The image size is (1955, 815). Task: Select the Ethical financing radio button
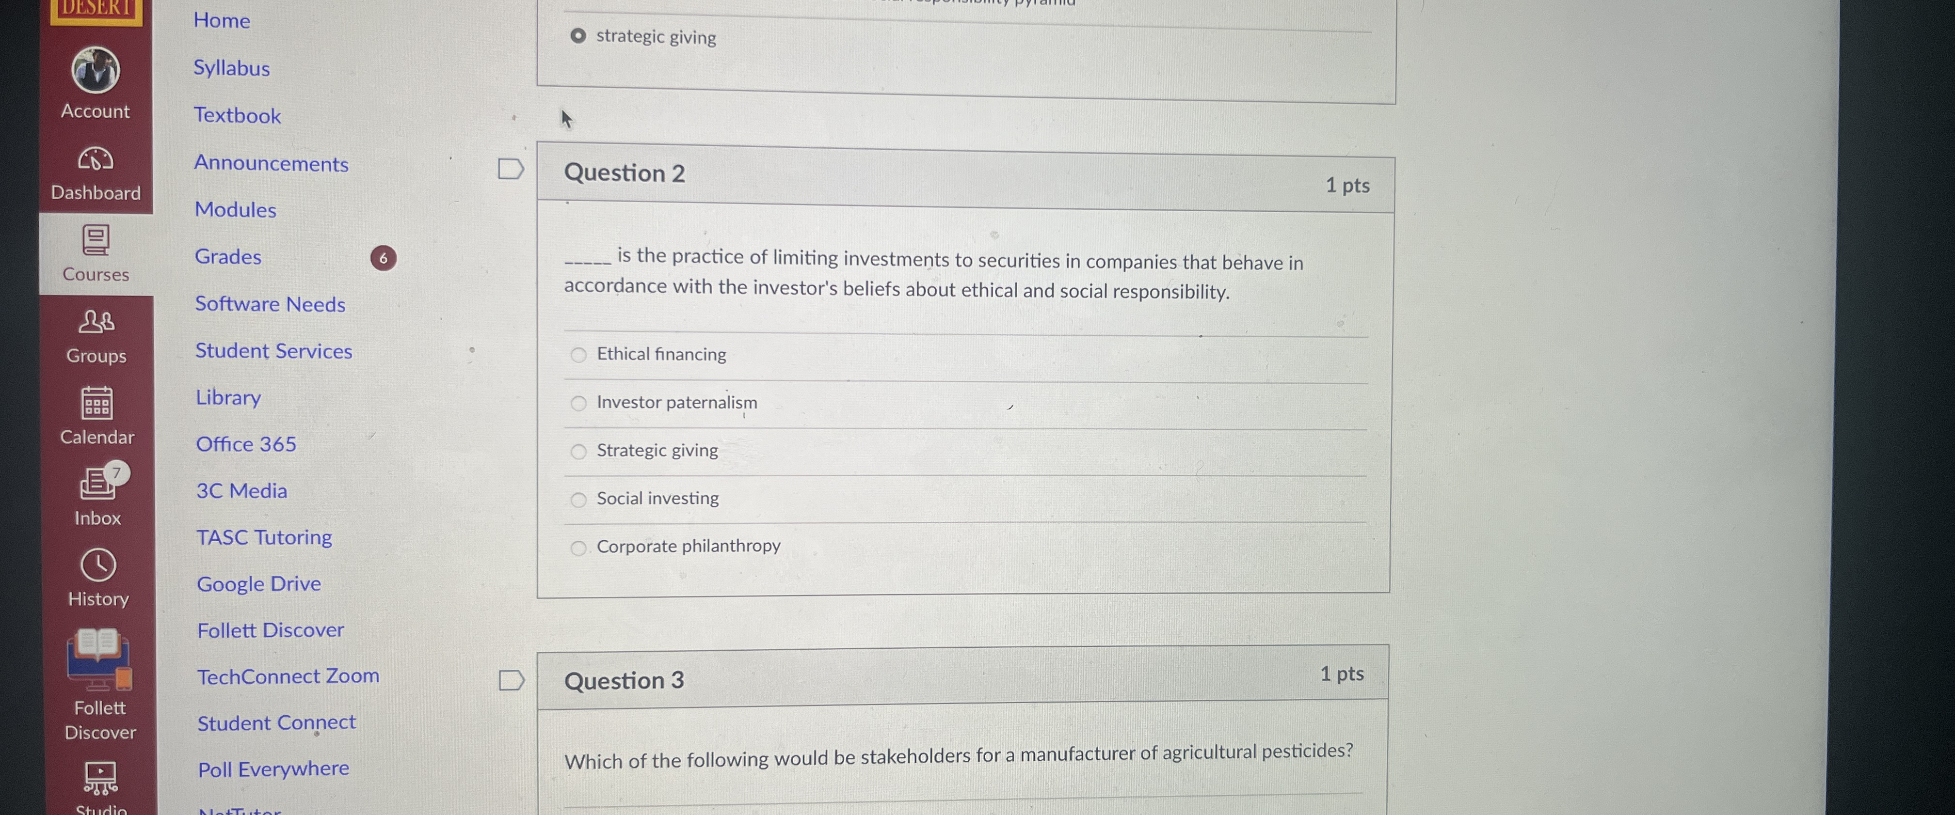[x=579, y=354]
